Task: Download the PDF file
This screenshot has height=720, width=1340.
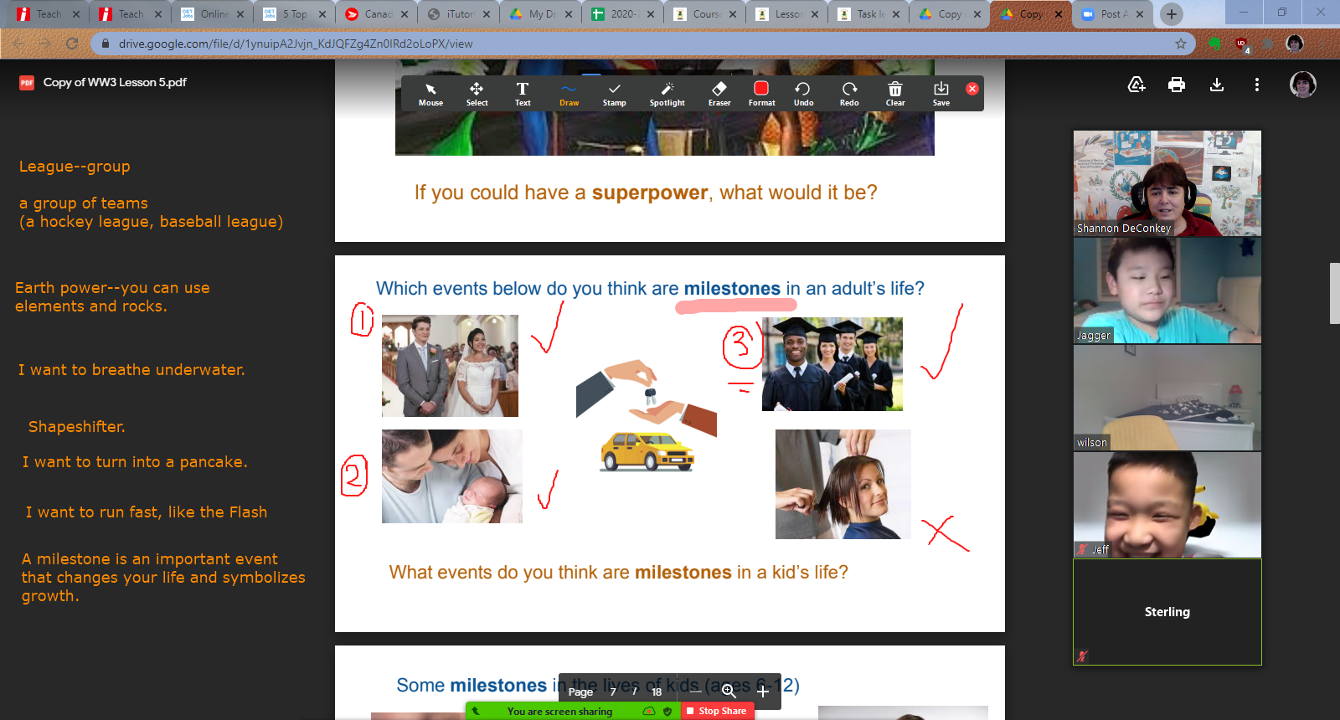Action: coord(1217,85)
